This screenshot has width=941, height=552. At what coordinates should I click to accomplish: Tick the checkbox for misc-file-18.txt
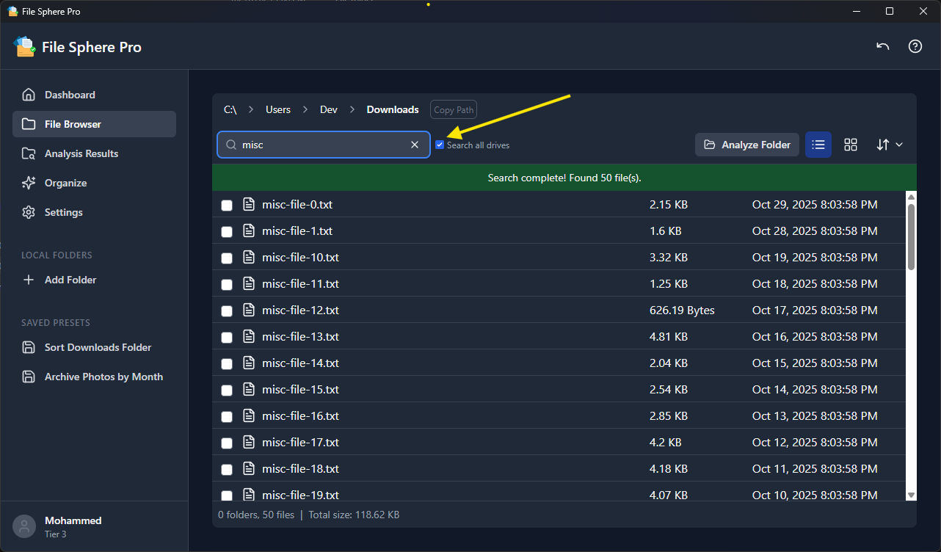coord(227,470)
